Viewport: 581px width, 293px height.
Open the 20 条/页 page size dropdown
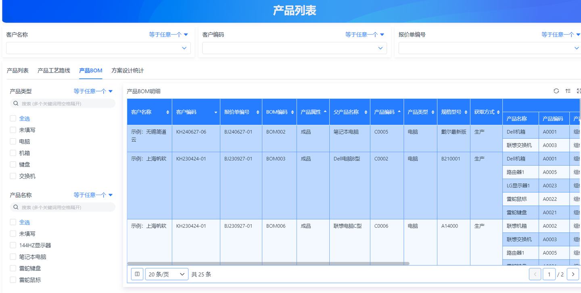tap(166, 274)
